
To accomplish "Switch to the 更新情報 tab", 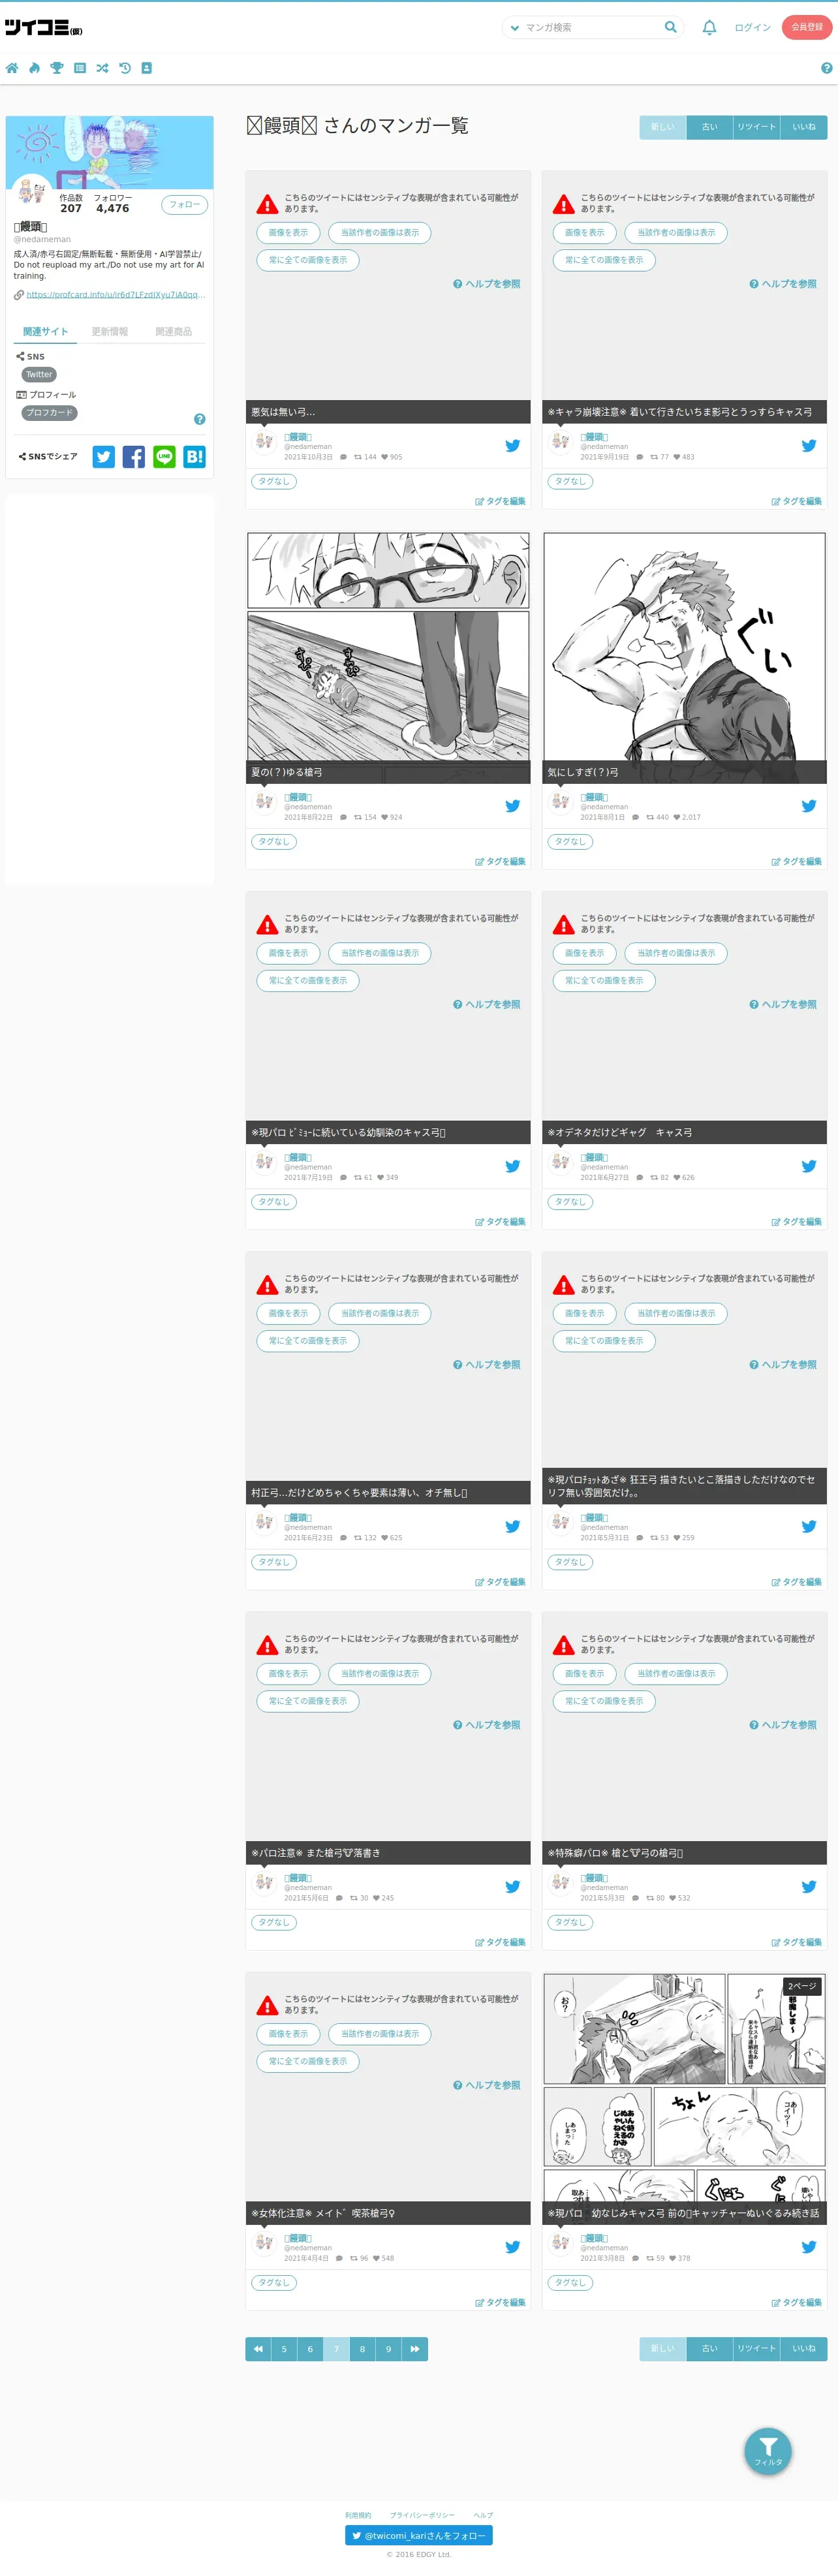I will (110, 332).
